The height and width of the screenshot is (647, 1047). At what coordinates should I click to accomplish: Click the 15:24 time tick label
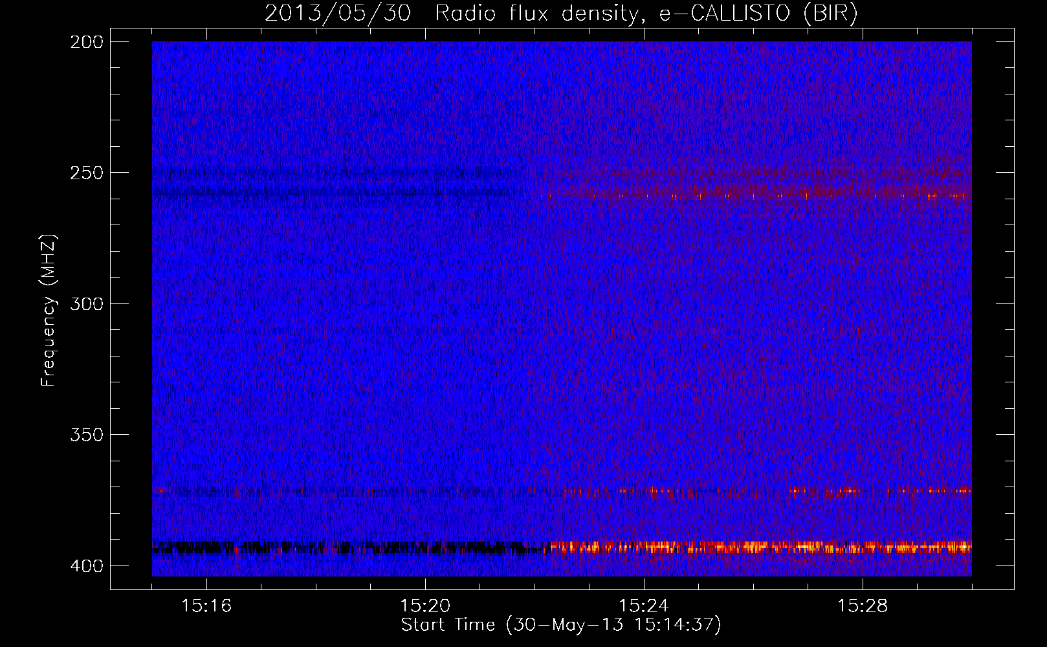tap(644, 606)
